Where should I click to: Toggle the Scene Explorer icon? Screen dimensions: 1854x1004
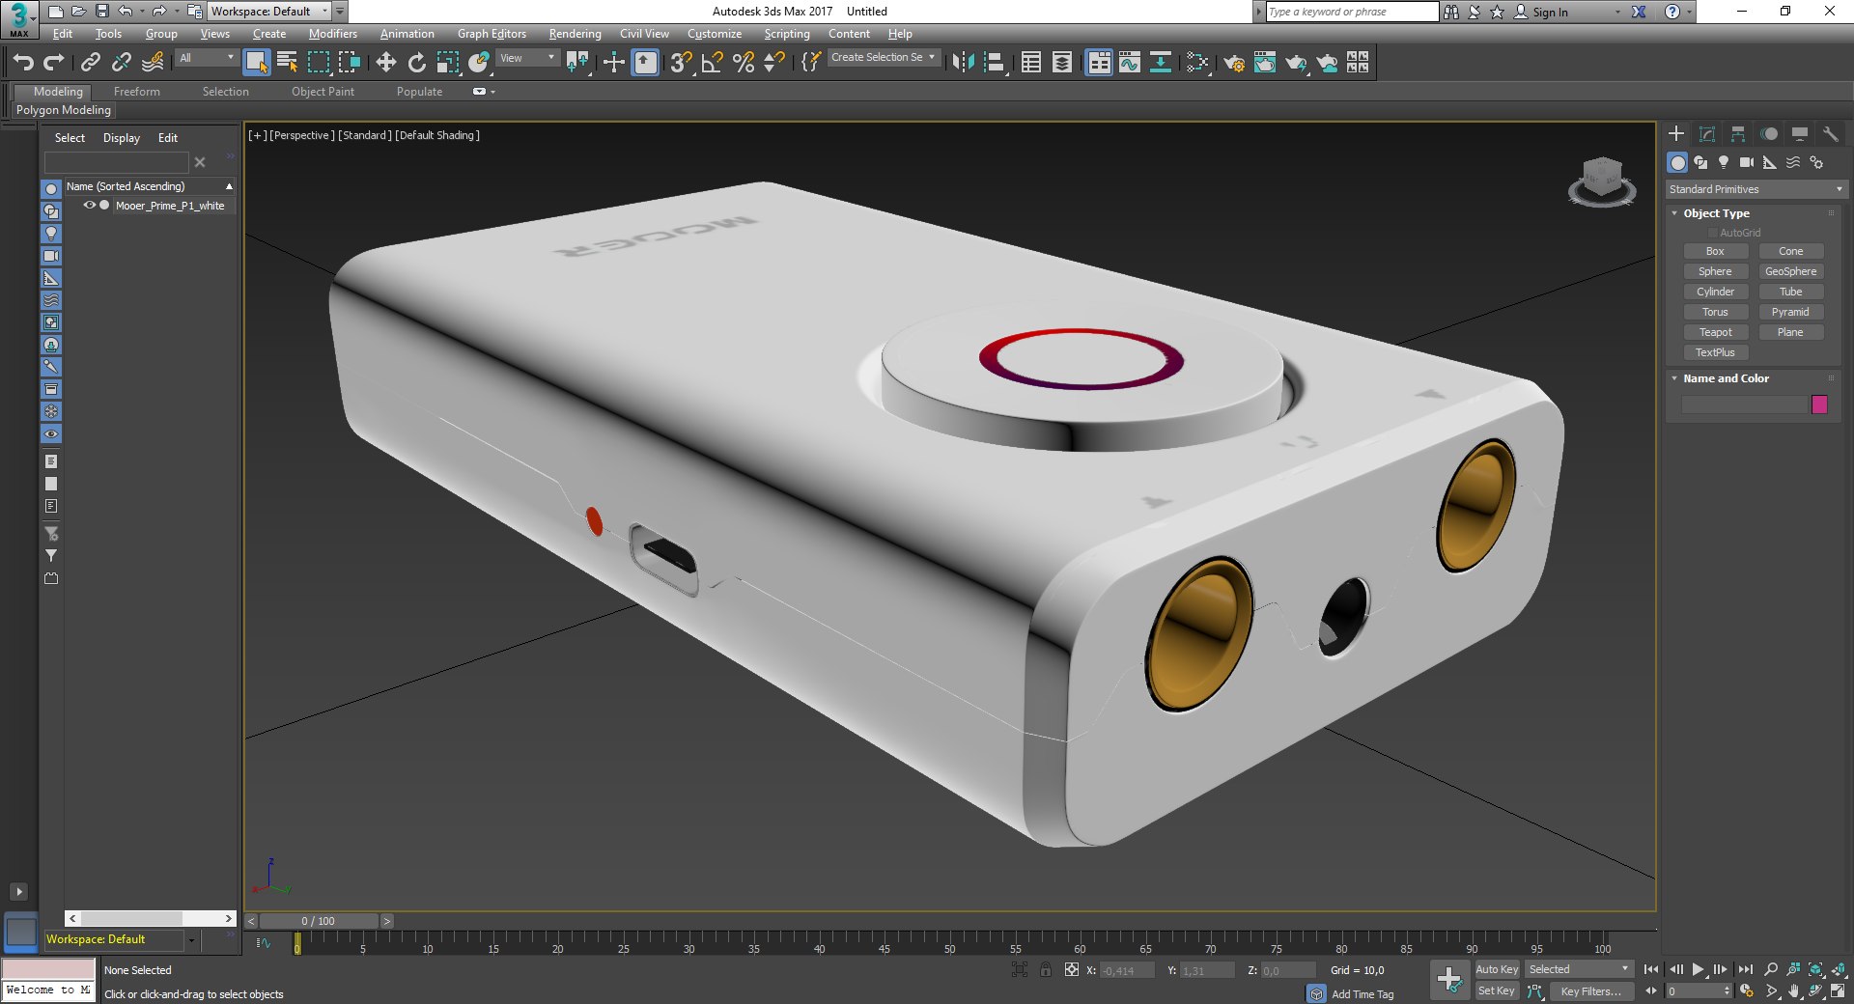1031,63
